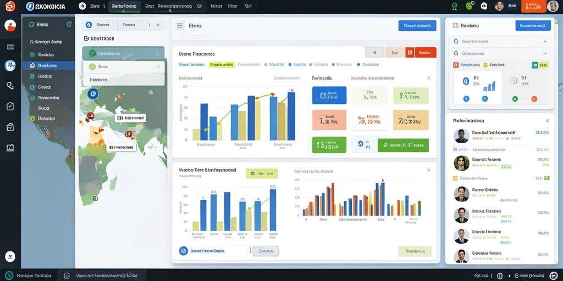Click the teal square icon button in the right card

[534, 65]
